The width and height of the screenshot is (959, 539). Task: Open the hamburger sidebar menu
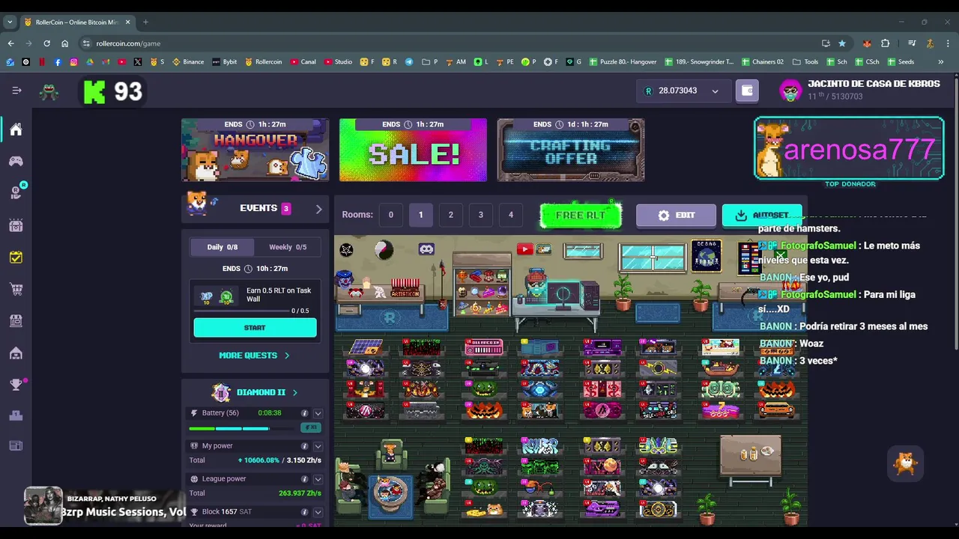pyautogui.click(x=16, y=91)
